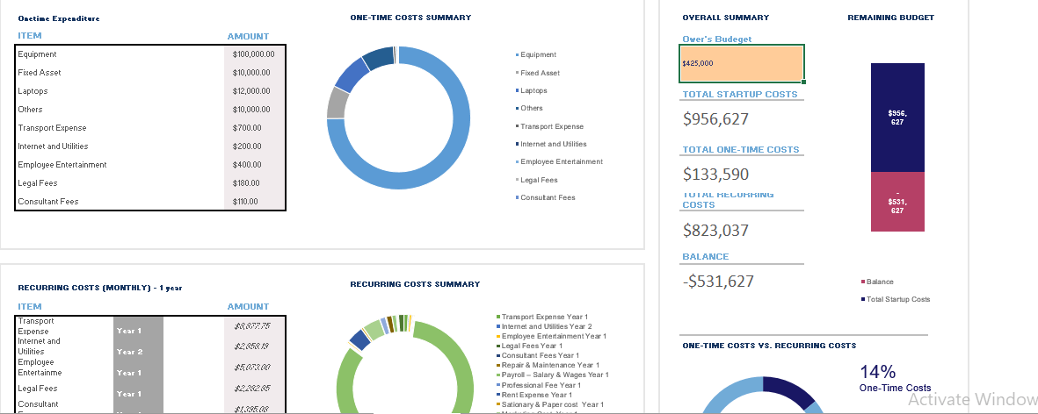Viewport: 1038px width, 414px height.
Task: Select the Balance value -$531,627
Action: (x=717, y=282)
